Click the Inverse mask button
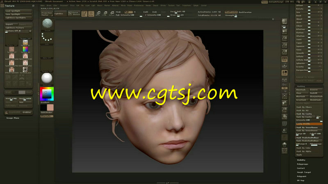 (316, 90)
